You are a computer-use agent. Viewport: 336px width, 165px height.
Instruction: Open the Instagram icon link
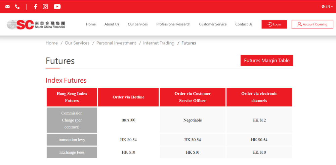[45, 7]
